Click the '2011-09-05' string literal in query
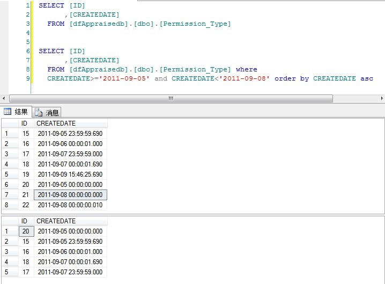 [124, 78]
